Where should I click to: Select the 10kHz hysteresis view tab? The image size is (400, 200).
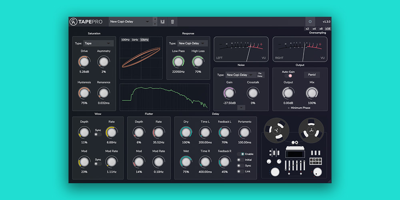click(x=144, y=40)
